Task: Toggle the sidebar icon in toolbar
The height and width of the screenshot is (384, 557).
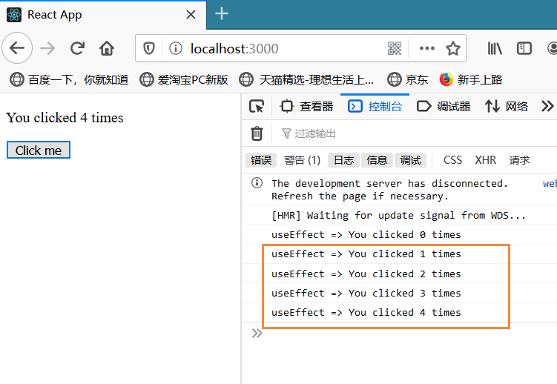Action: (524, 48)
